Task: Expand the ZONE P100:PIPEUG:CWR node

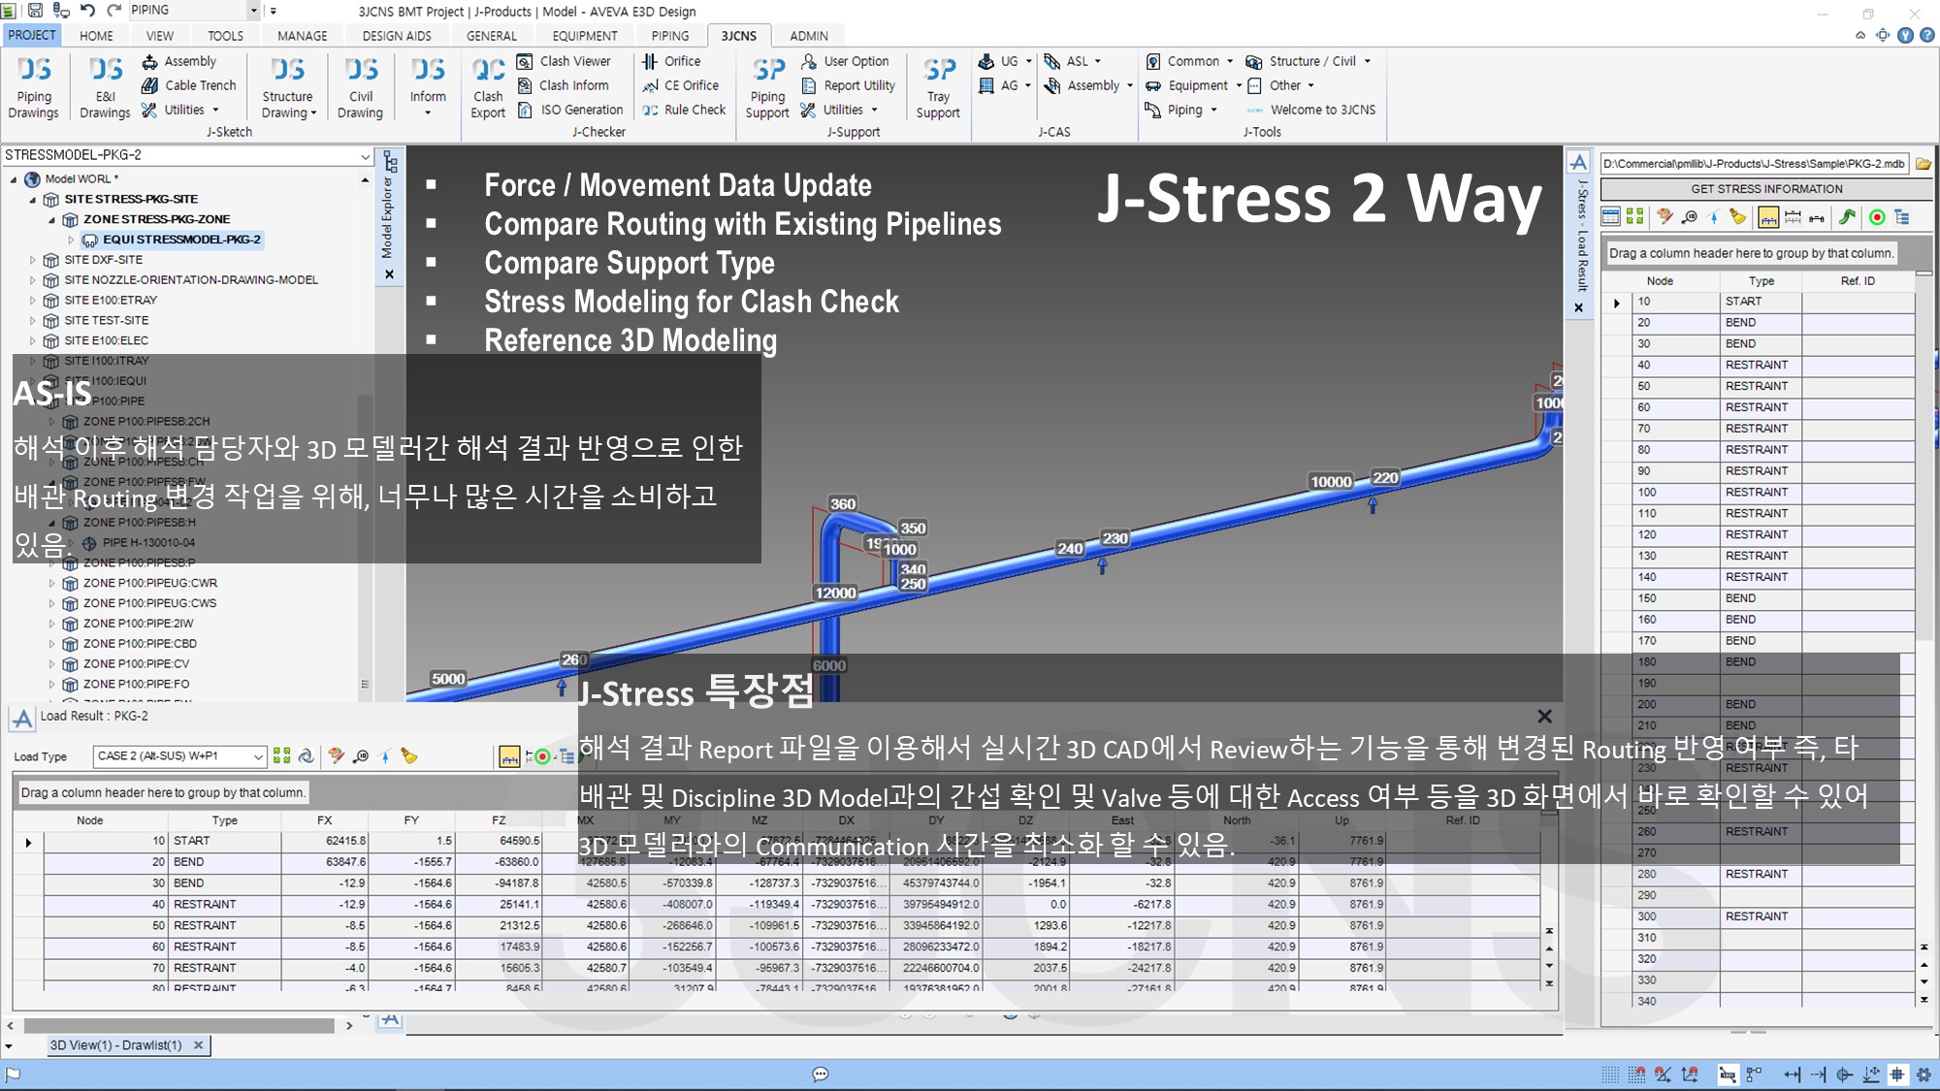Action: tap(52, 583)
